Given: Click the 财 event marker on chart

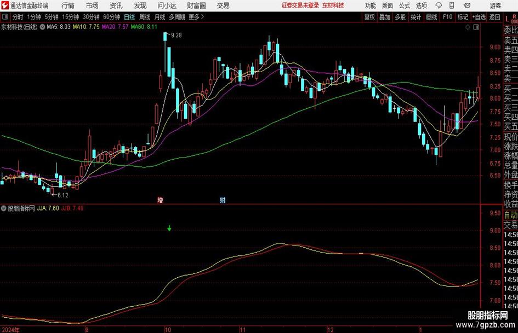Looking at the screenshot, I should [x=223, y=200].
